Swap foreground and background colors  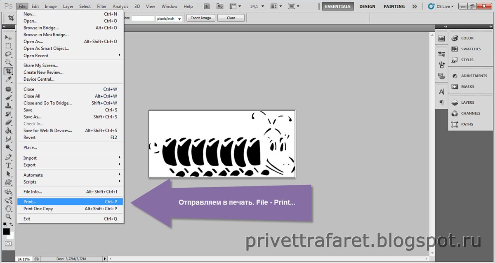(12, 224)
